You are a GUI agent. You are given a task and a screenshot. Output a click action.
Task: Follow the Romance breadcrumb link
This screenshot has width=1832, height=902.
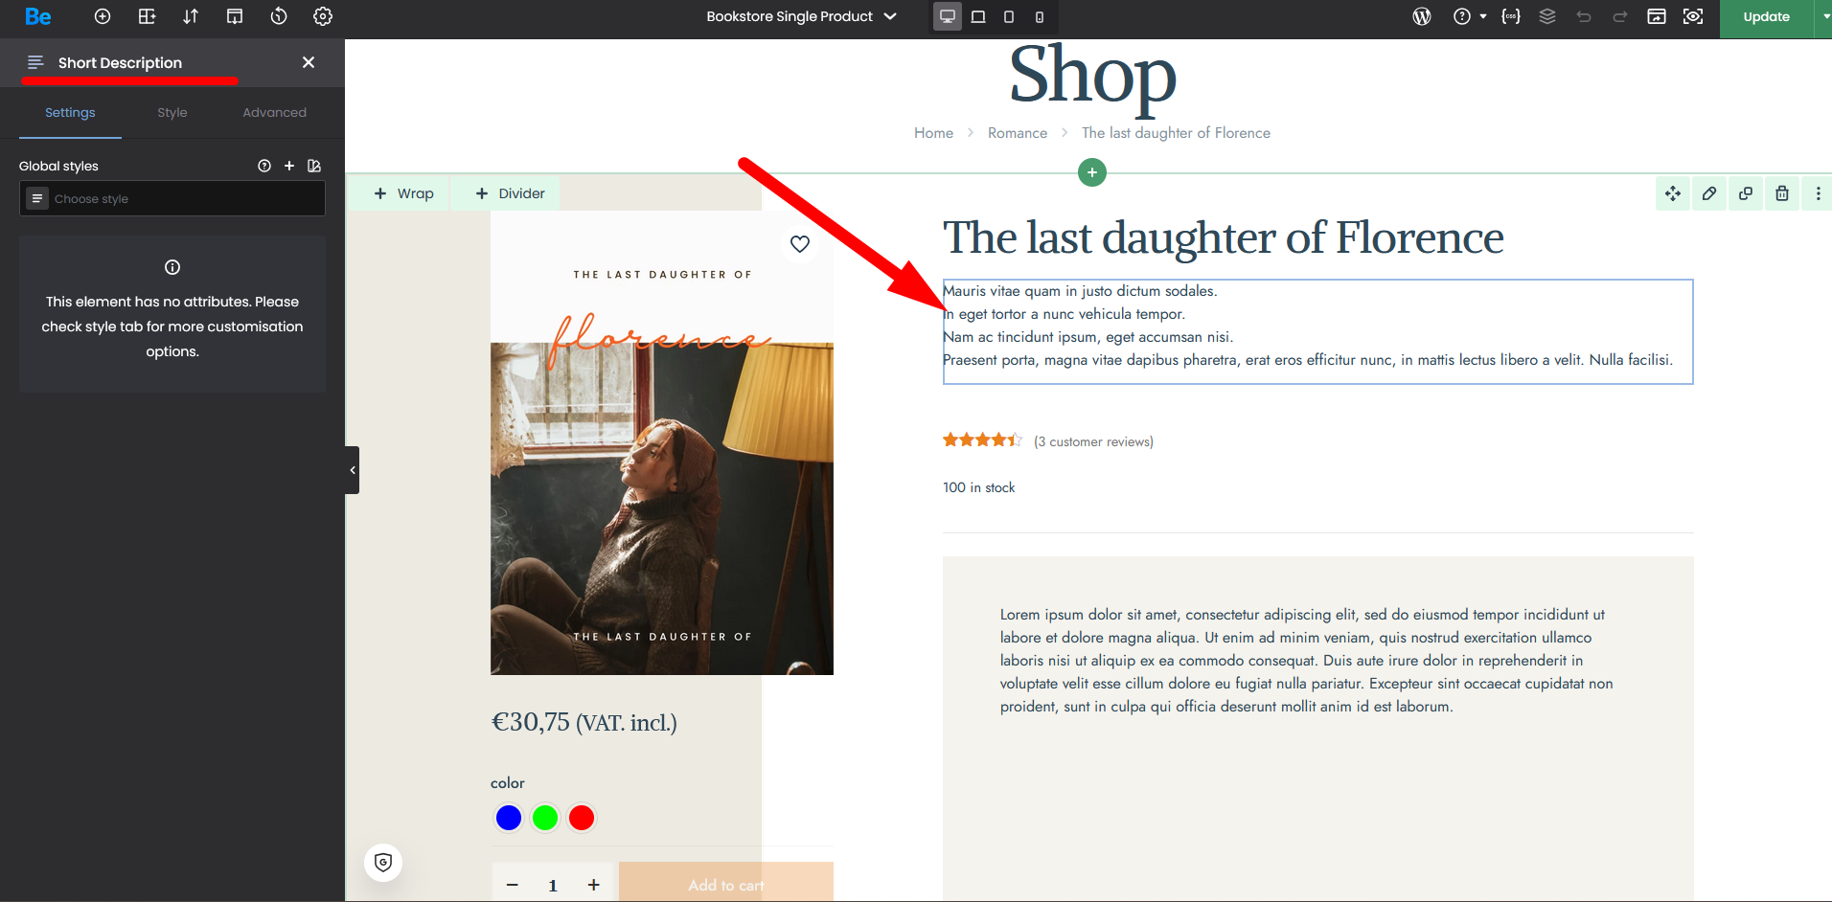(x=1017, y=133)
